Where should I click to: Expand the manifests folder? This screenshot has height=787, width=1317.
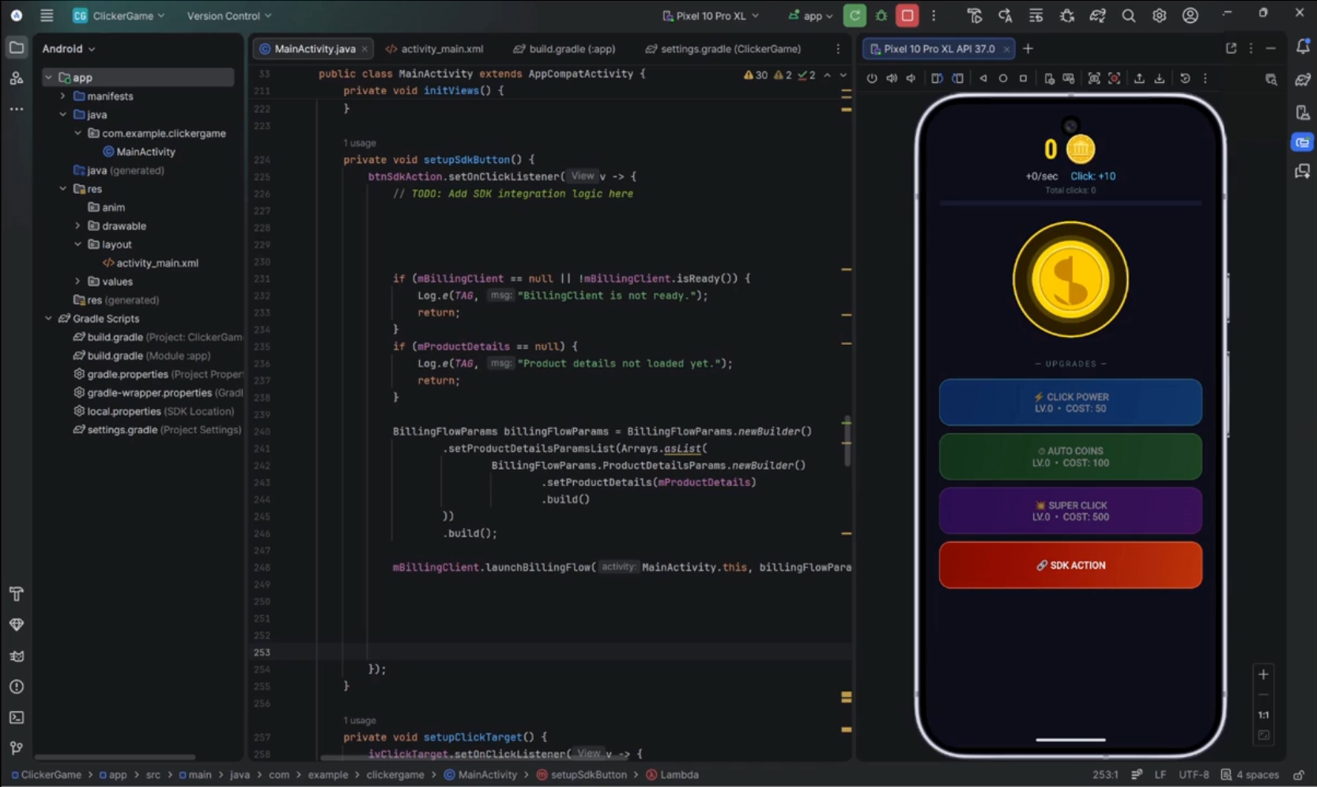point(62,96)
